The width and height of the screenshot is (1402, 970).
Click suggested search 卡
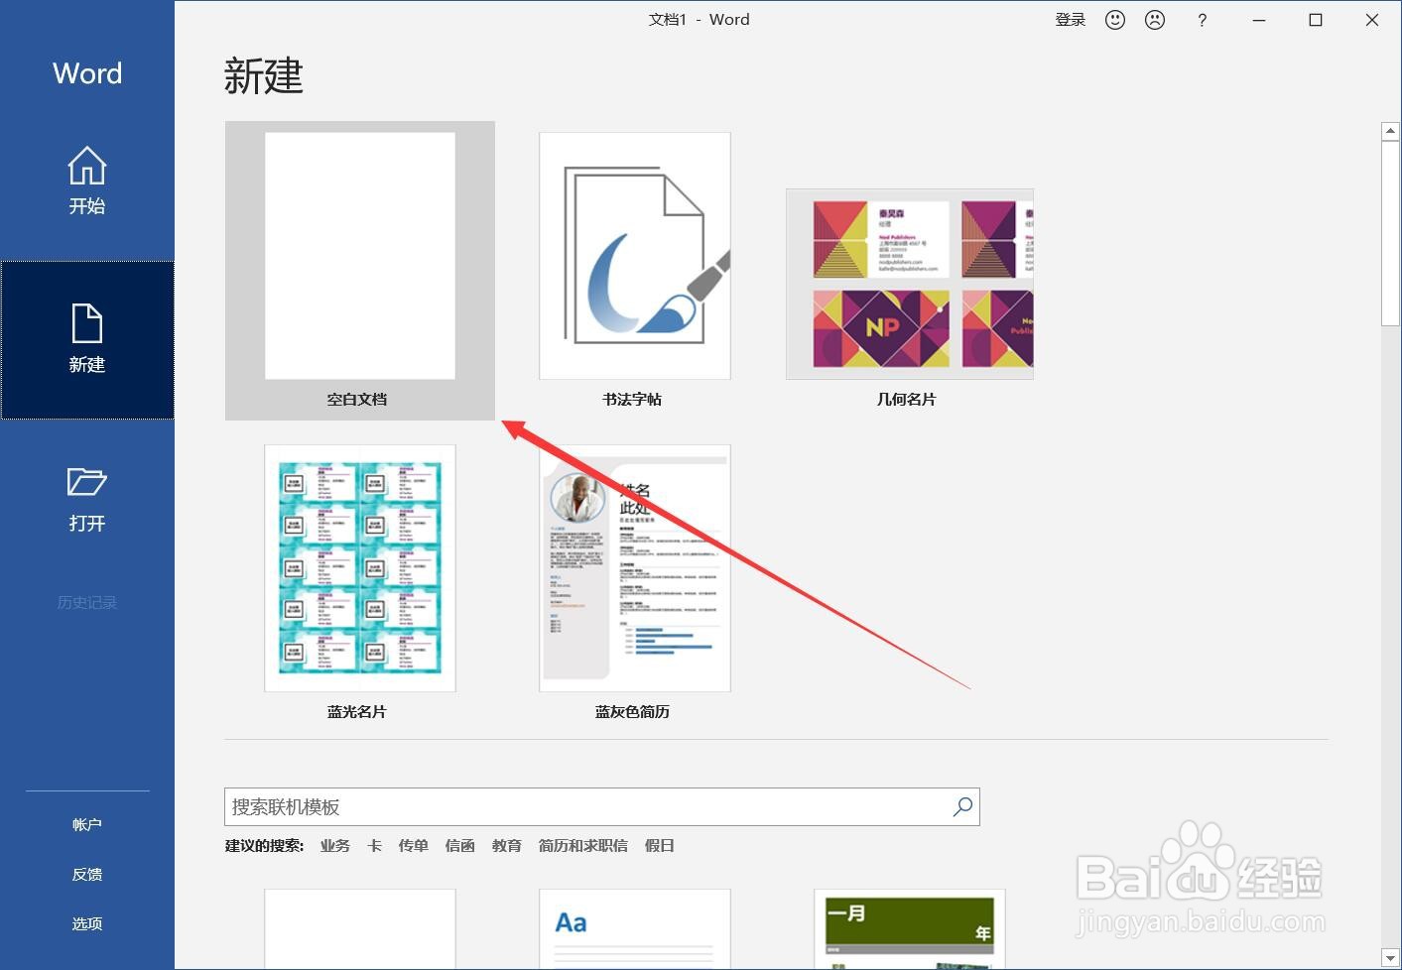click(x=374, y=846)
